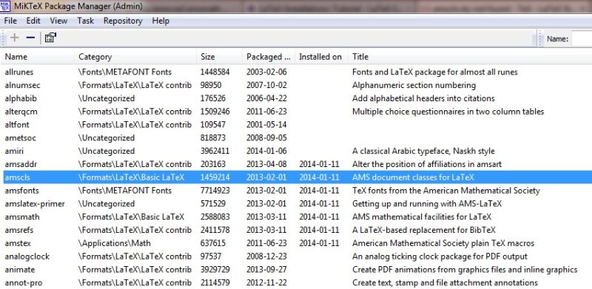Open the File menu
592x289 pixels.
(x=10, y=21)
